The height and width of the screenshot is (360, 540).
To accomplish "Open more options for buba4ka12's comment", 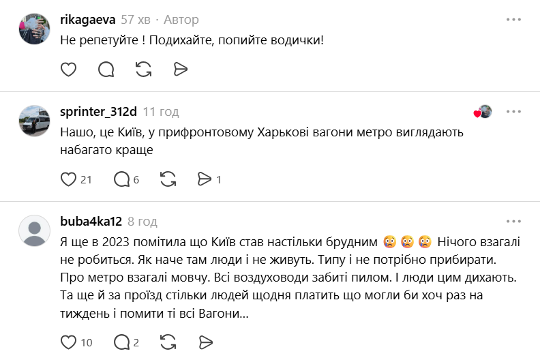I will click(513, 222).
